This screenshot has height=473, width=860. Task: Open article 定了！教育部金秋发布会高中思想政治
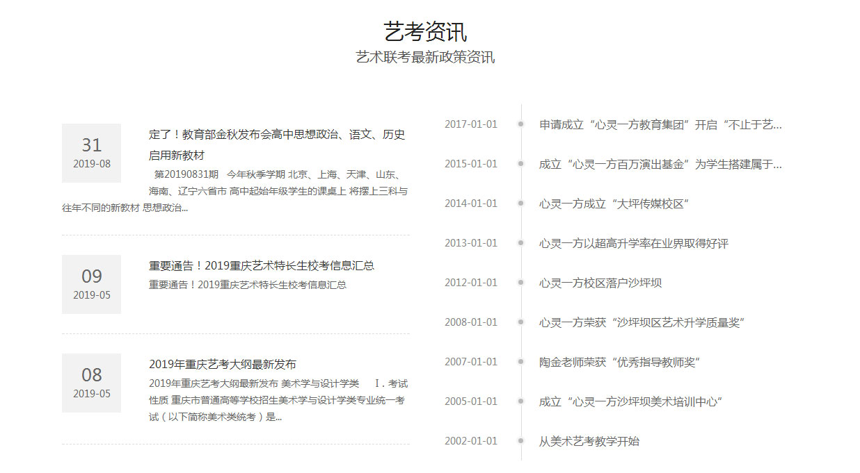click(277, 144)
